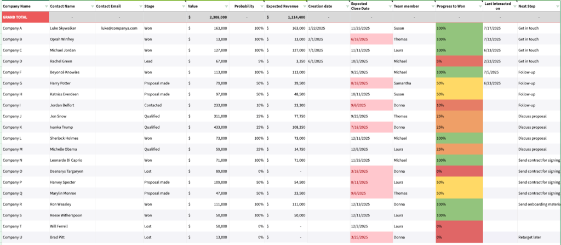Screen dimensions: 561x245
Task: Expand the Contact Email column filter
Action: tap(140, 7)
